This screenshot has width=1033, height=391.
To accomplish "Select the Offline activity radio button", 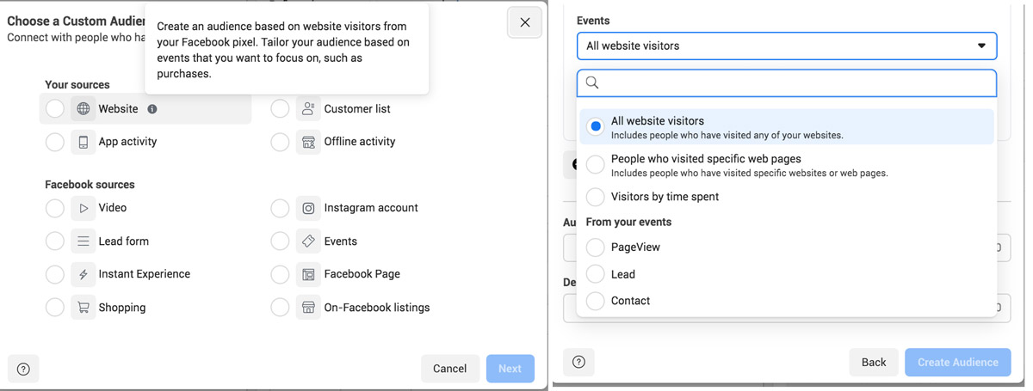I will (x=280, y=142).
